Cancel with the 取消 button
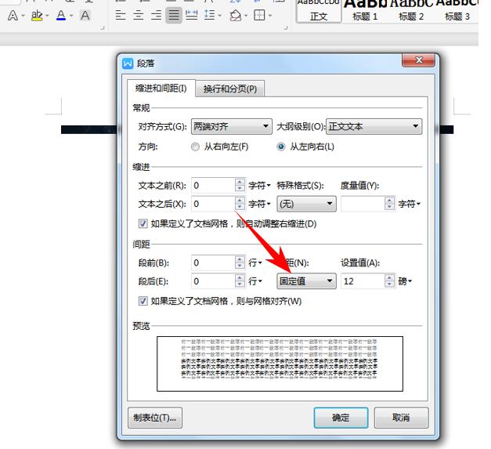This screenshot has height=449, width=491. point(401,418)
